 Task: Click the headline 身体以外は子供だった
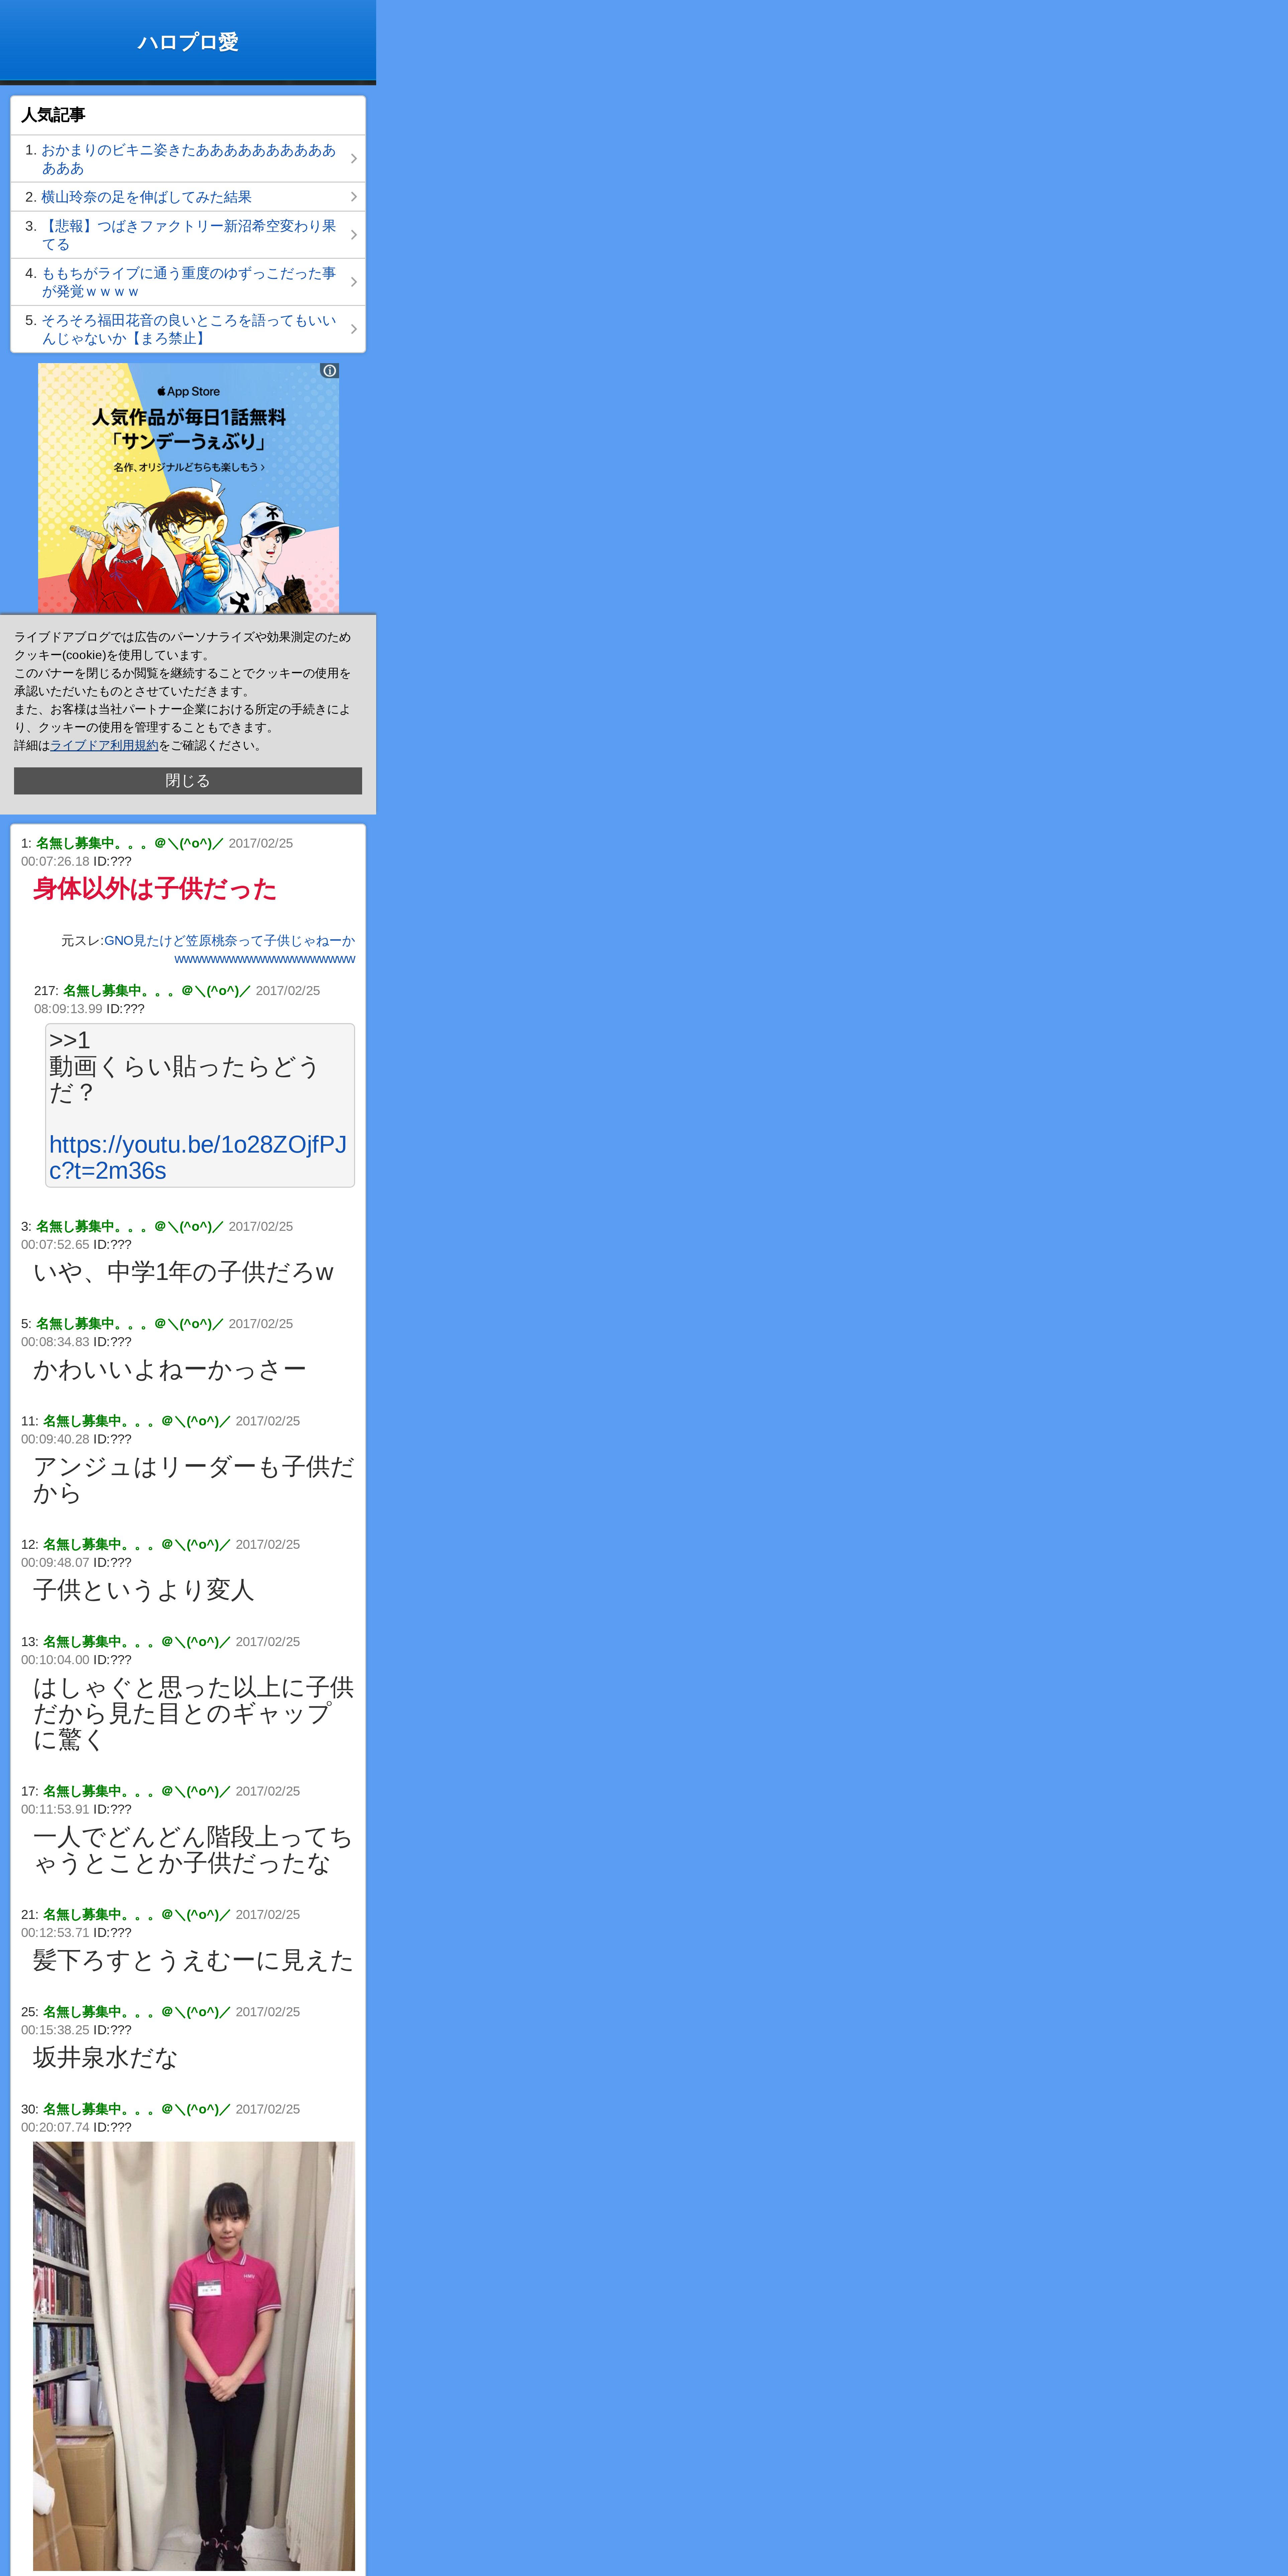(155, 889)
